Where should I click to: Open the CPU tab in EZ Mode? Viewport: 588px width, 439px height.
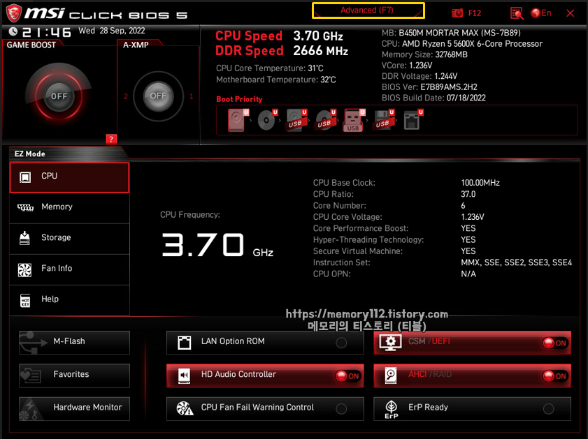click(x=69, y=177)
